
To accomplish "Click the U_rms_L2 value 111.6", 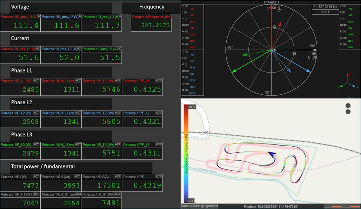I will (x=67, y=25).
